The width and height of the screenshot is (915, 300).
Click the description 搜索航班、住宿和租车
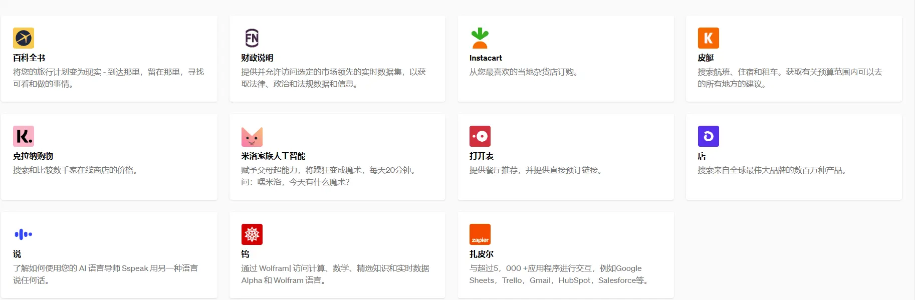pos(790,78)
